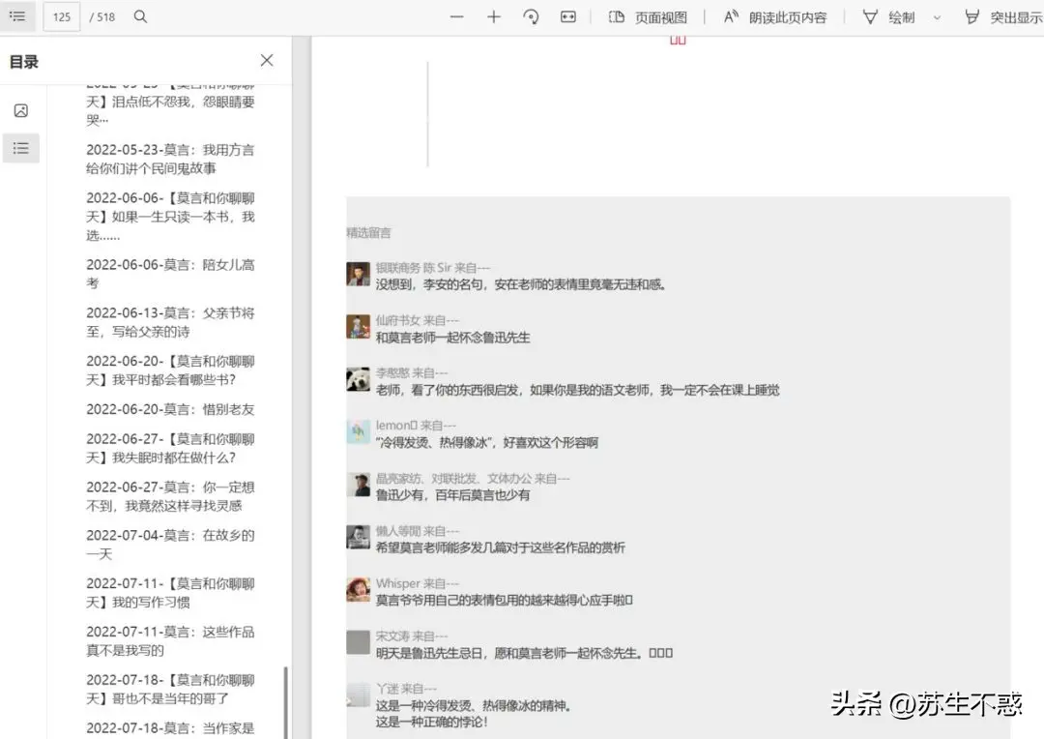Click the search magnifier icon
1044x739 pixels.
click(140, 16)
